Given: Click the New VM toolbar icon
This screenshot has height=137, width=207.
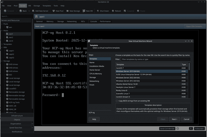Looking at the screenshot, I should [83, 11].
